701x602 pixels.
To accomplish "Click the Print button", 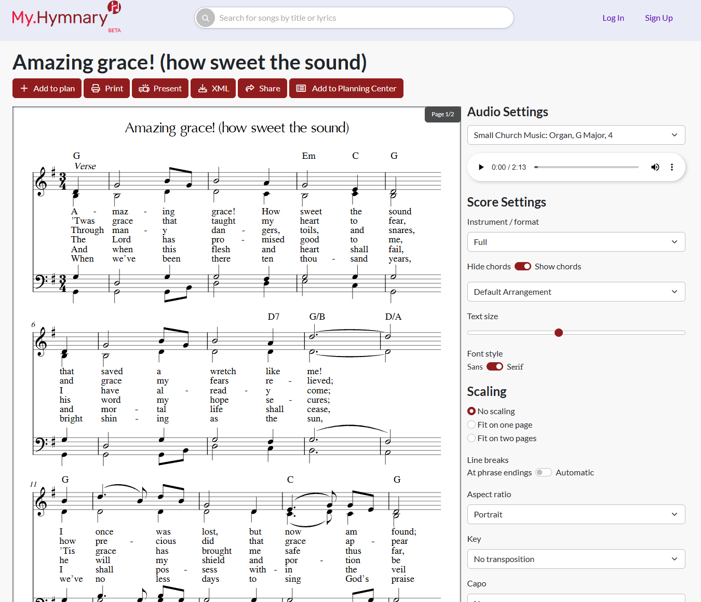I will pyautogui.click(x=106, y=88).
